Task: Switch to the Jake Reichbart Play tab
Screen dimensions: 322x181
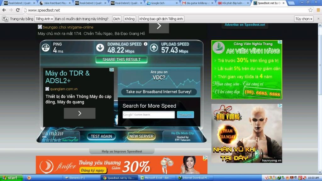Action: (55, 3)
